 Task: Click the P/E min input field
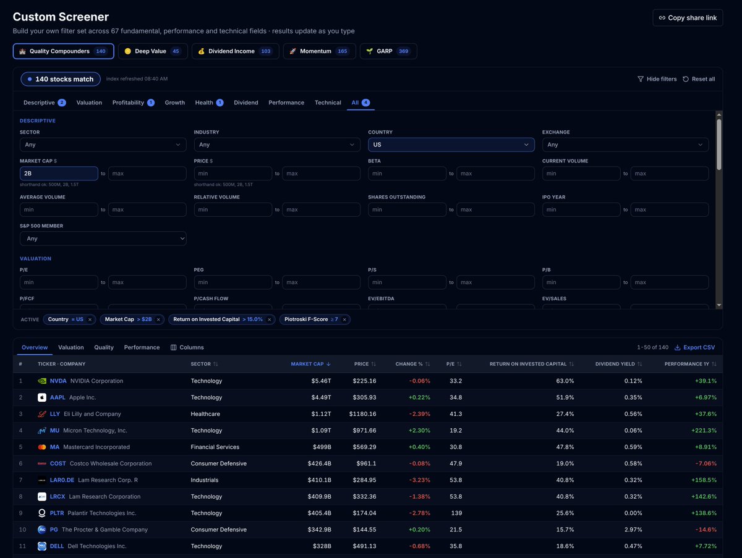coord(59,282)
